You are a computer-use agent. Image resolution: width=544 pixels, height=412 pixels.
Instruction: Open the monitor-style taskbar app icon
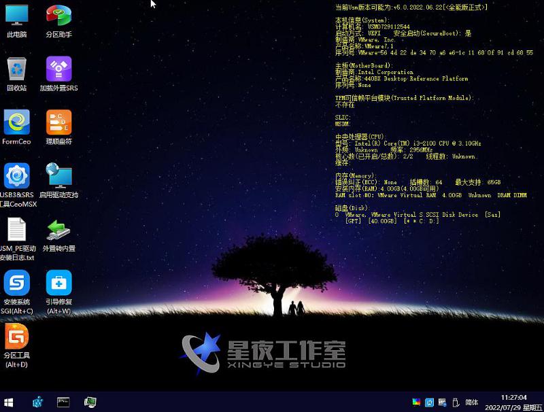[x=90, y=402]
